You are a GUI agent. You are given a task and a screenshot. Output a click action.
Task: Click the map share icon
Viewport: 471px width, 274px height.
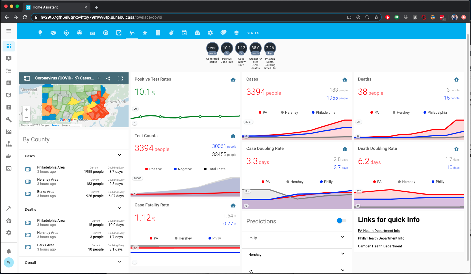[x=108, y=78]
